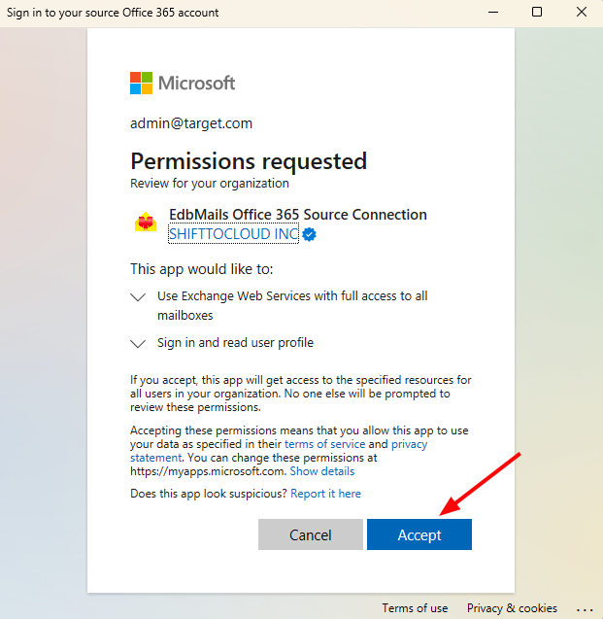Cancel the permissions request

pyautogui.click(x=311, y=534)
